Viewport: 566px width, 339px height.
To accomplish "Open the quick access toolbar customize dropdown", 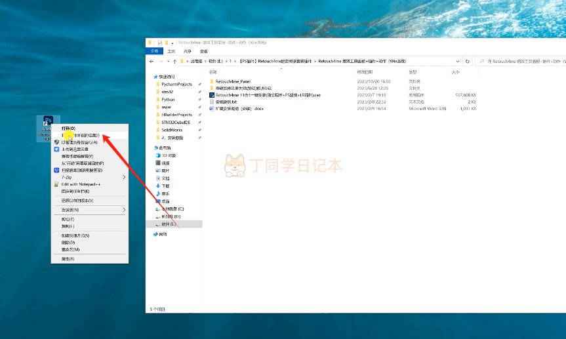I will pos(172,43).
